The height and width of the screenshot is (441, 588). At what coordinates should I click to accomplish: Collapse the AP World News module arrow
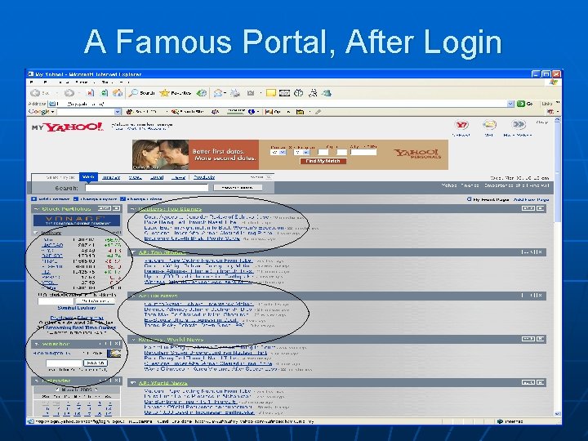(133, 383)
